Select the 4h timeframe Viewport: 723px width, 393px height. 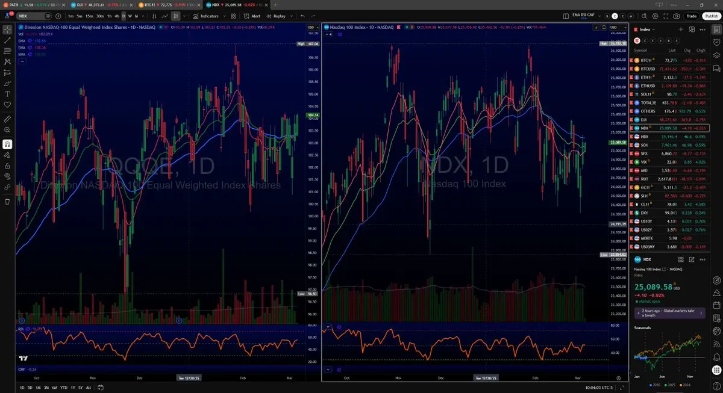[117, 16]
